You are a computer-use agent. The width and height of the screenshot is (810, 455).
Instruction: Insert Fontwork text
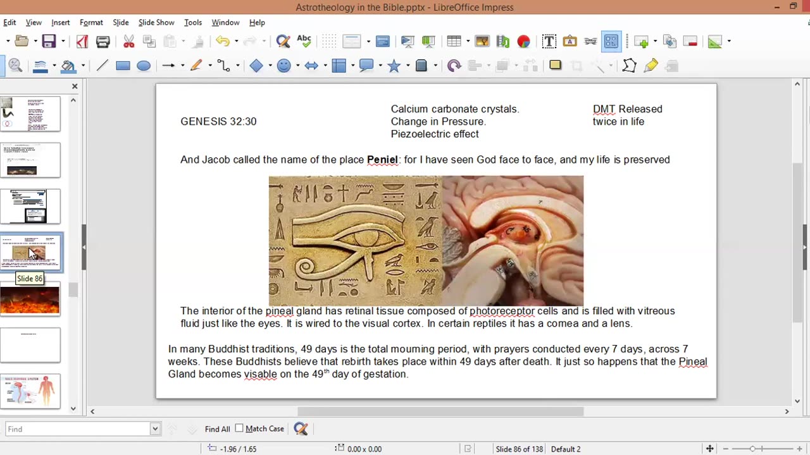[x=570, y=42]
